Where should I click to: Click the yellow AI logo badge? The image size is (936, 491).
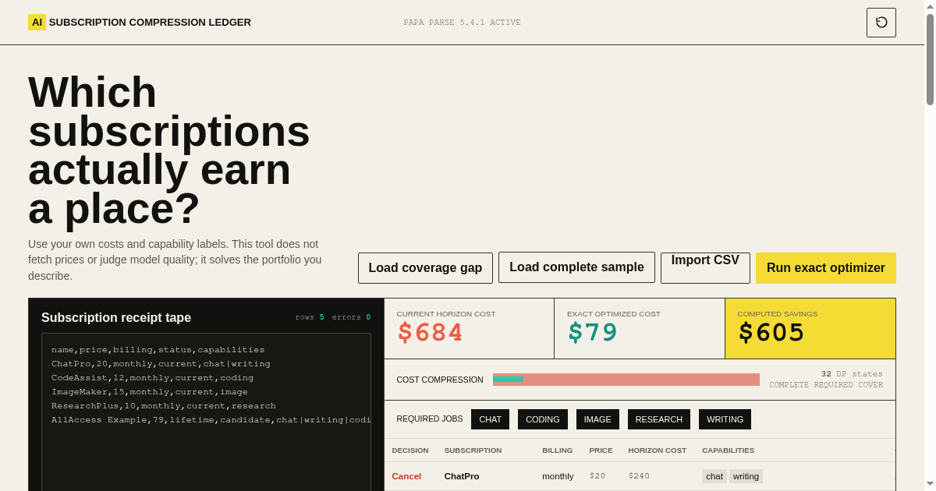pos(37,22)
